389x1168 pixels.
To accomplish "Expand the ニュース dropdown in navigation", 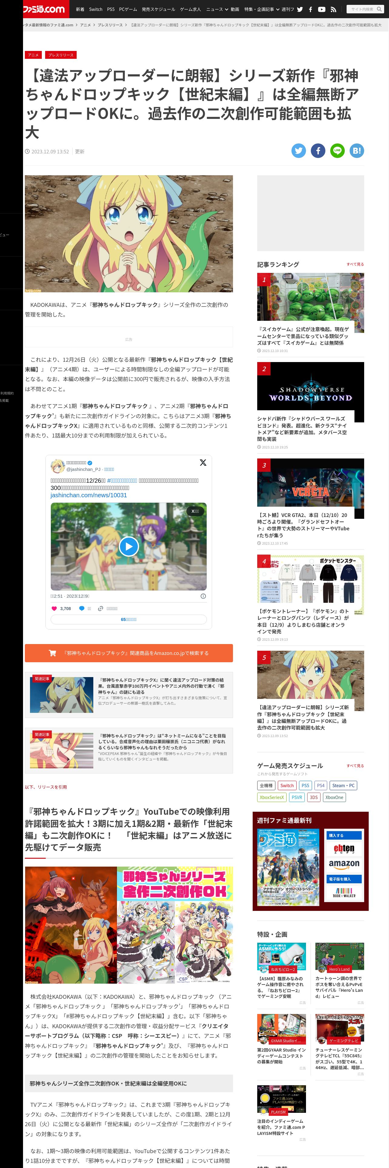I will click(x=217, y=9).
